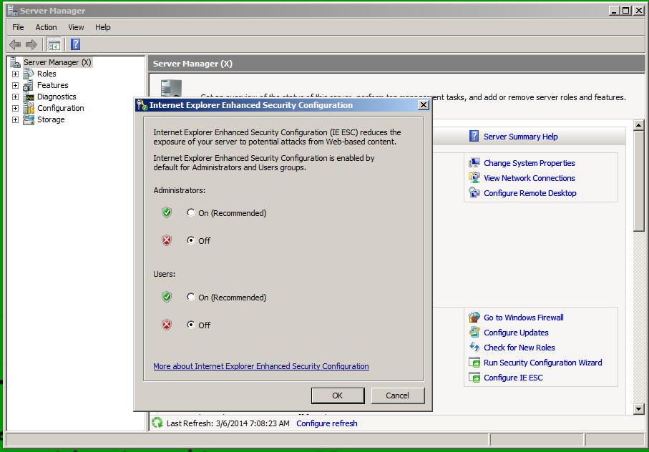The image size is (649, 452).
Task: Click the Features node icon
Action: click(28, 85)
